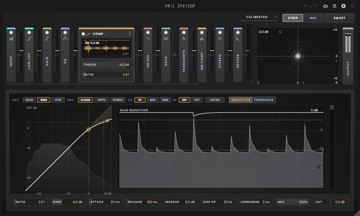Click the LISTEN button

pyautogui.click(x=215, y=100)
